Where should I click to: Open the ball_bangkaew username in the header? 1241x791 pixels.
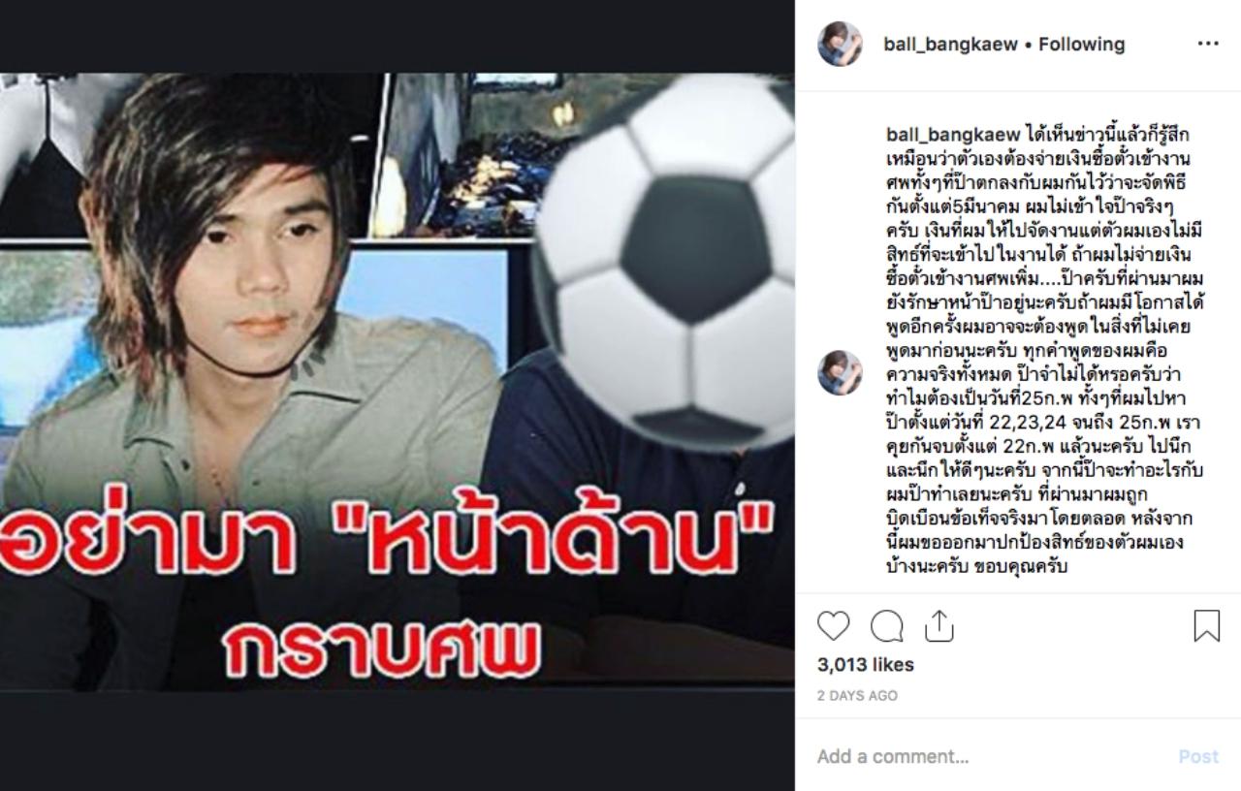pos(951,44)
